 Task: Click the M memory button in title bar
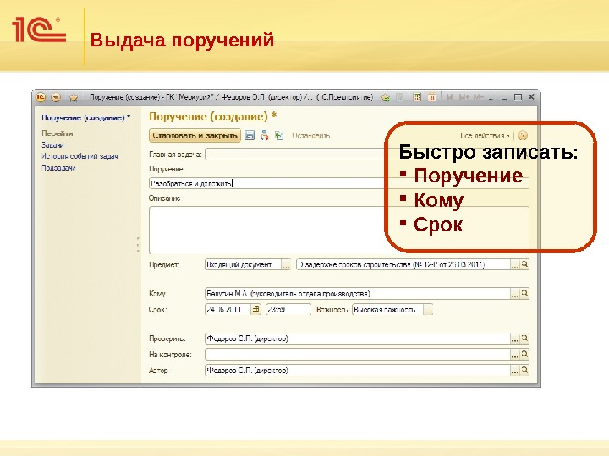449,97
